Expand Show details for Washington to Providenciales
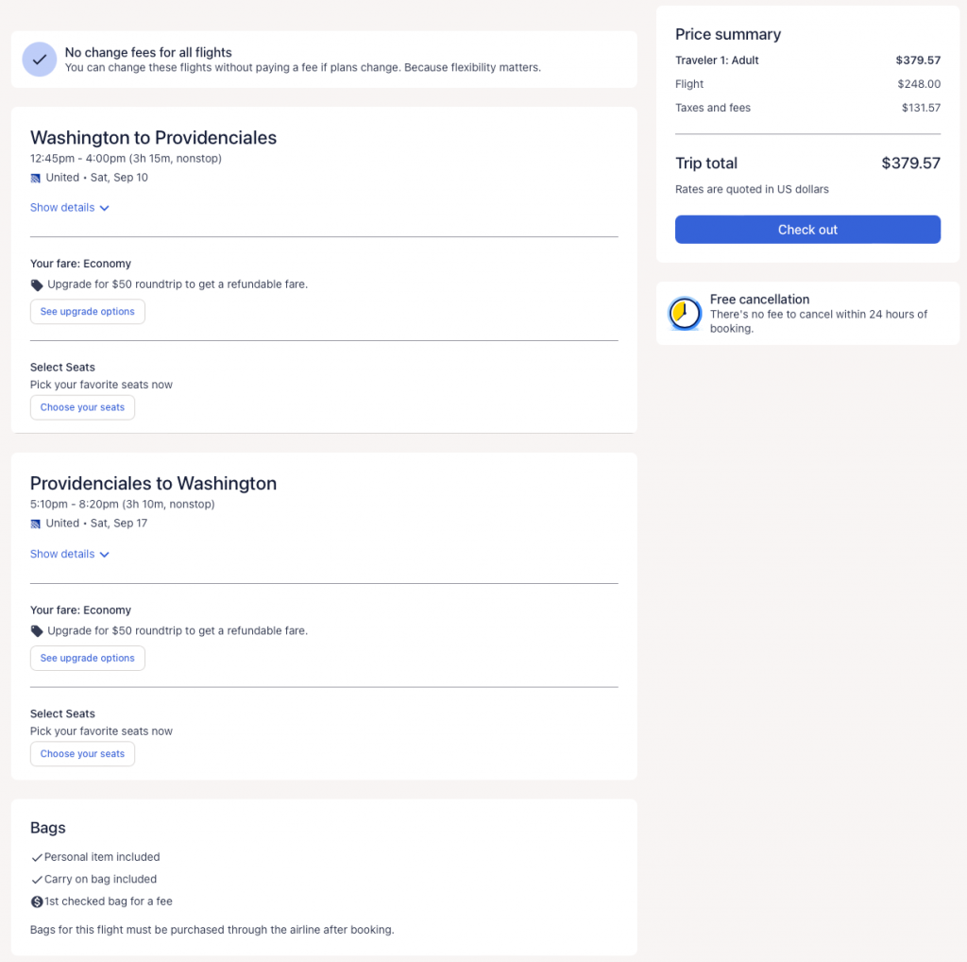The height and width of the screenshot is (962, 967). coord(62,208)
